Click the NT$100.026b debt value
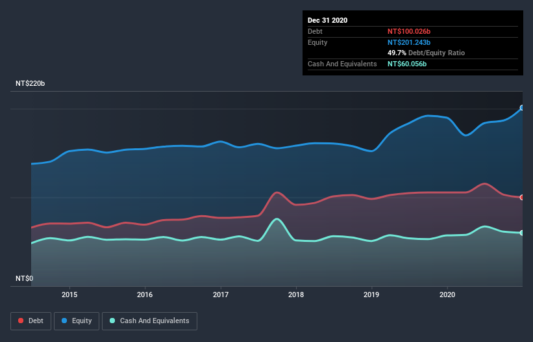This screenshot has height=342, width=533. click(409, 31)
